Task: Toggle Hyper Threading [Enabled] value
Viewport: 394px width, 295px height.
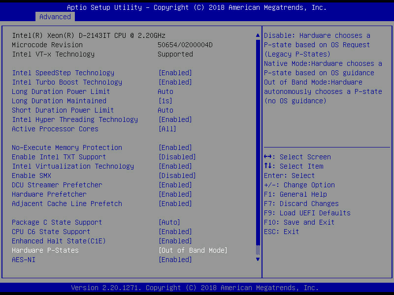Action: 175,119
